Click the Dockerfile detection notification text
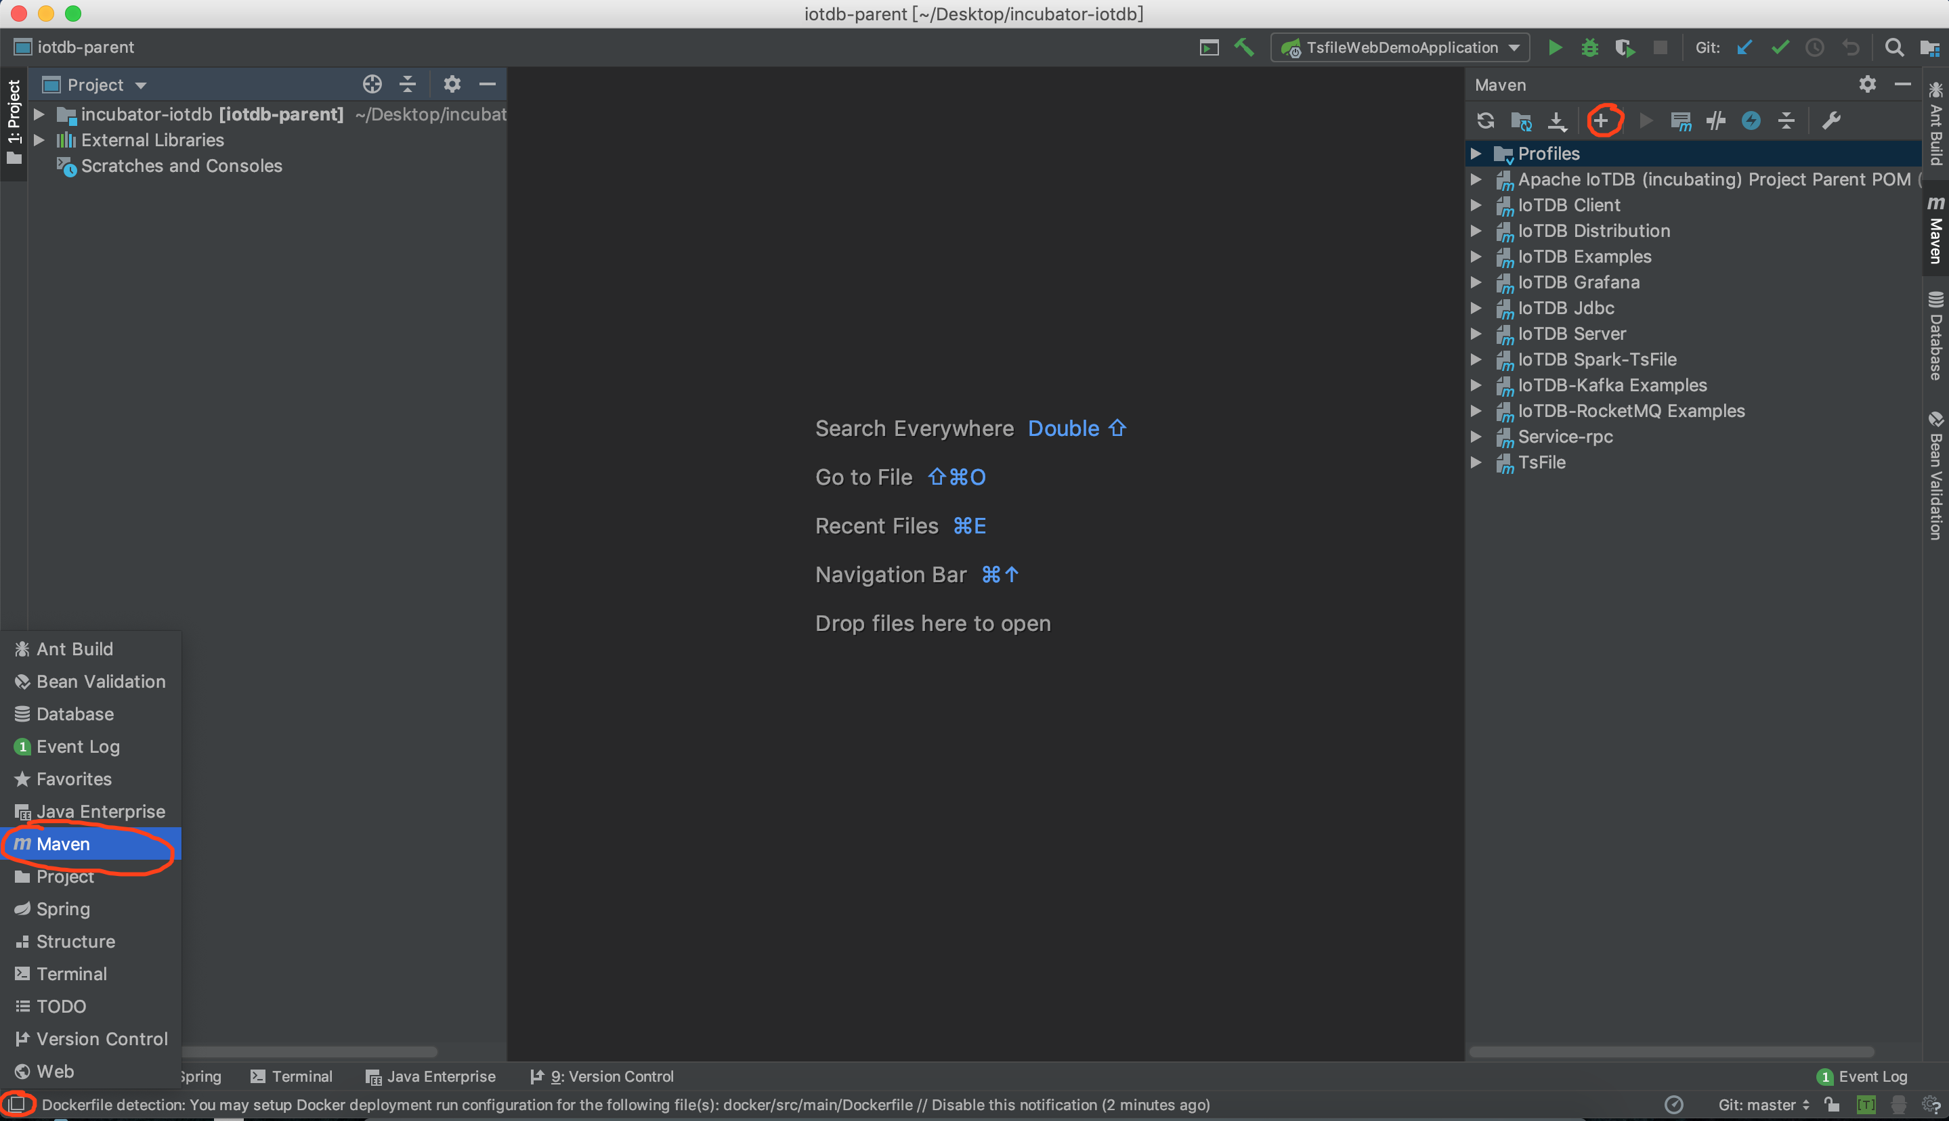The width and height of the screenshot is (1949, 1121). (625, 1105)
